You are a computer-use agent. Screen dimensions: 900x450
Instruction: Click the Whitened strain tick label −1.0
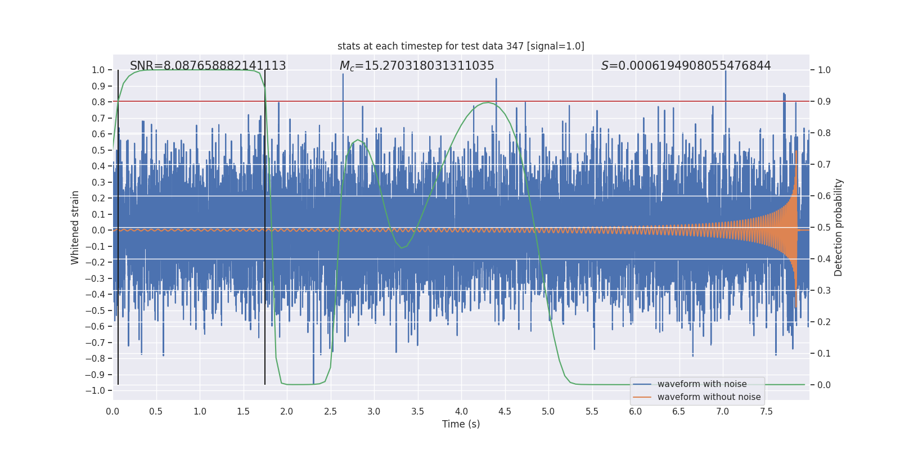tap(95, 390)
